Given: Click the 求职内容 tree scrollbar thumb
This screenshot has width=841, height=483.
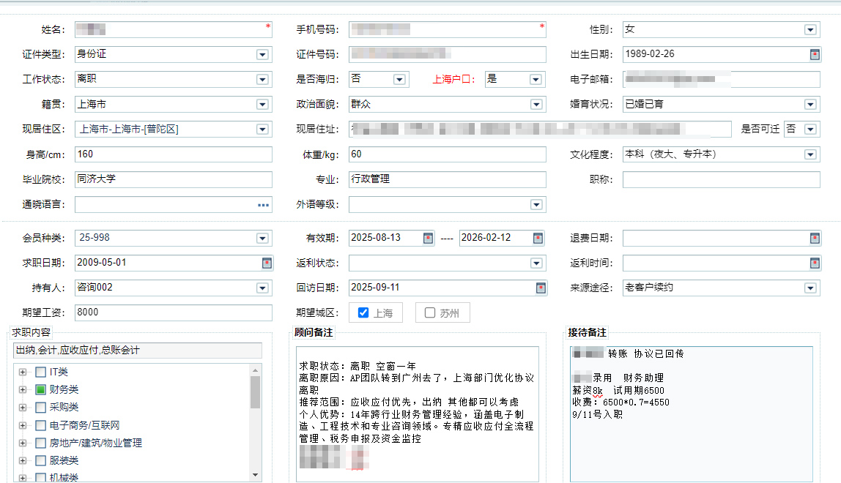Looking at the screenshot, I should 255,392.
